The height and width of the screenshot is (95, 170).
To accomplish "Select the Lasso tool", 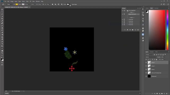I will pos(2,14).
